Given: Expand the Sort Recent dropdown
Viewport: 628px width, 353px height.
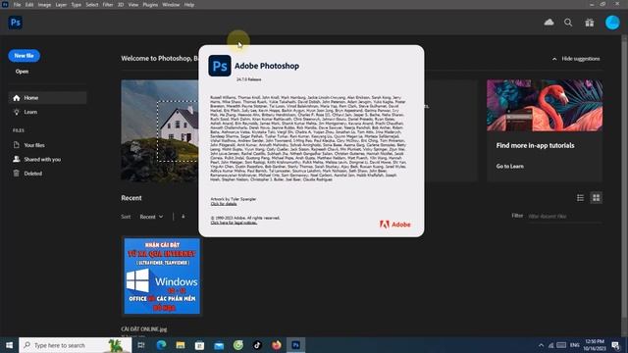Looking at the screenshot, I should (151, 217).
